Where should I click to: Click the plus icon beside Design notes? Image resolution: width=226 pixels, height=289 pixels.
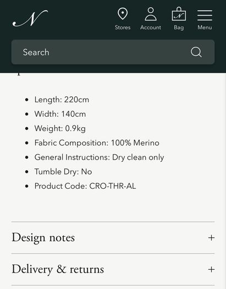(211, 238)
